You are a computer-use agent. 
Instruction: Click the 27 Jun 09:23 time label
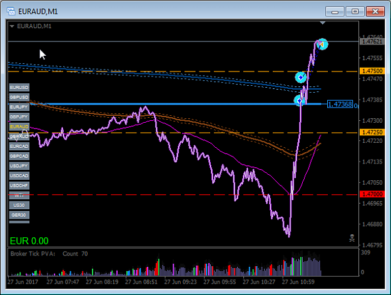(x=180, y=282)
